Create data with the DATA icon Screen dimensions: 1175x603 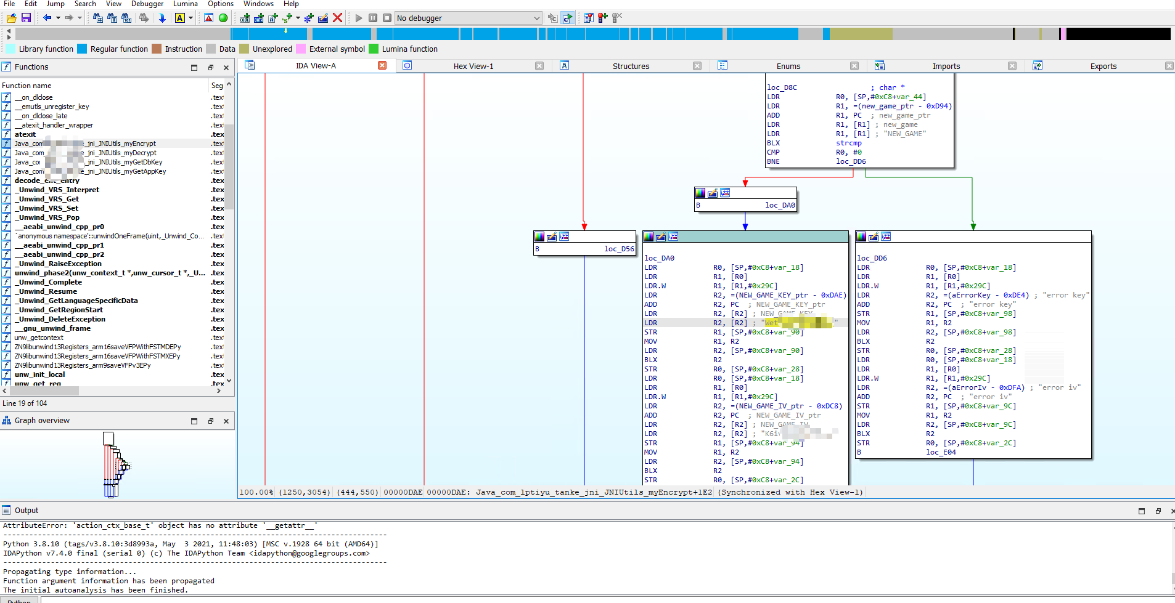click(x=259, y=18)
